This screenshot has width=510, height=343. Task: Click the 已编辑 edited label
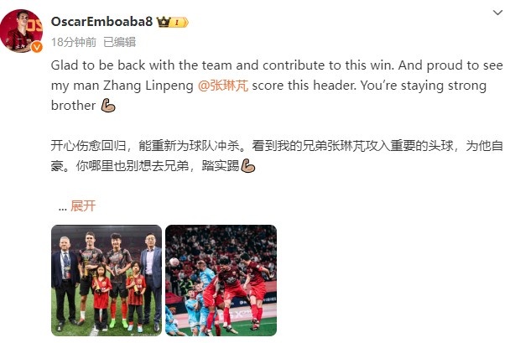119,42
